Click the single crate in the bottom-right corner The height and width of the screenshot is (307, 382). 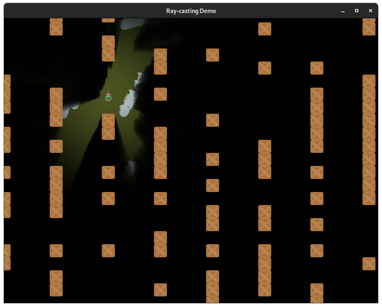(x=369, y=264)
